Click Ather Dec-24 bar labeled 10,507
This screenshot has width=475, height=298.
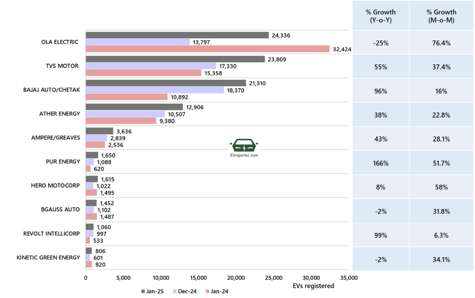[x=125, y=114]
